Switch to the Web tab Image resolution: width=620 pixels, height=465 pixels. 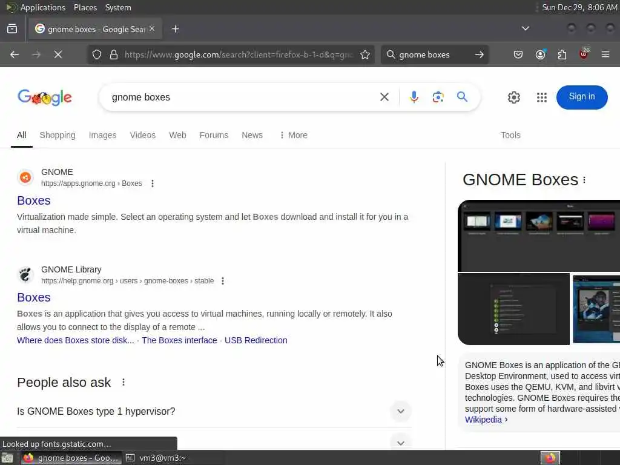coord(177,135)
